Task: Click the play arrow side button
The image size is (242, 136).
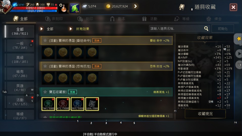Action: tap(239, 54)
